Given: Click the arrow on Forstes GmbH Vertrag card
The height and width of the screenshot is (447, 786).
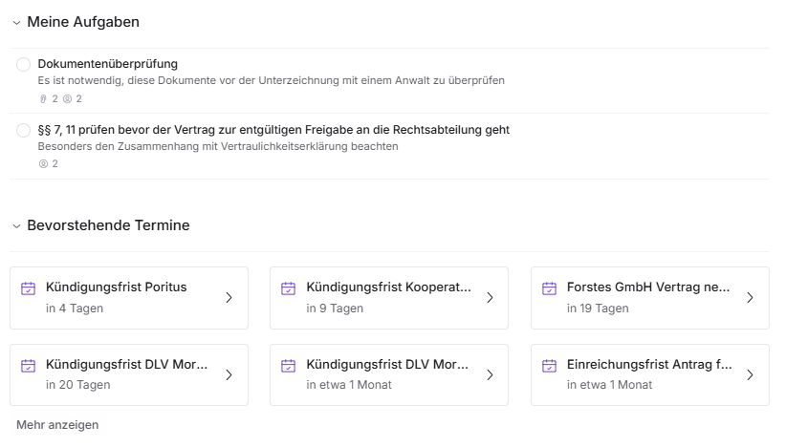Looking at the screenshot, I should click(x=750, y=297).
